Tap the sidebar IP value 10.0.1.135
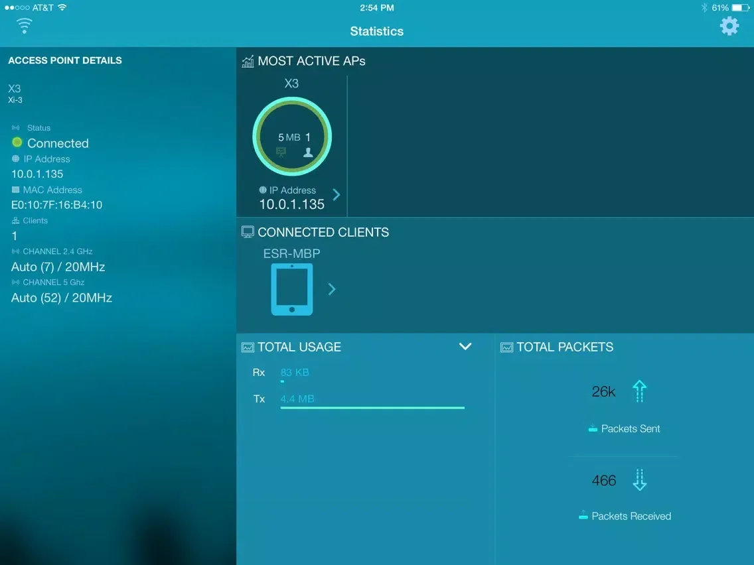 37,174
